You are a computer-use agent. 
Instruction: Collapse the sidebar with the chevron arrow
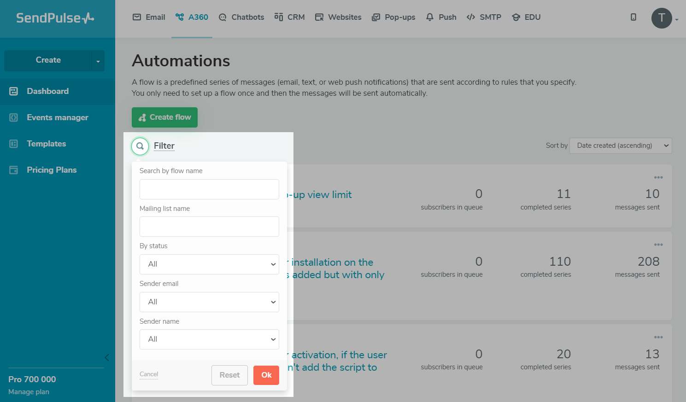click(x=107, y=357)
